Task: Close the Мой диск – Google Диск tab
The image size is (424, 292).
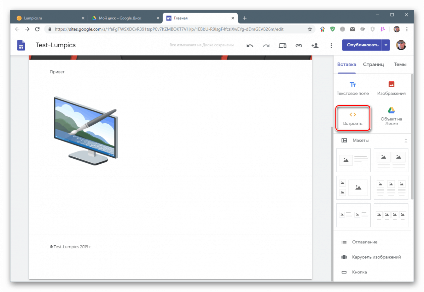Action: [x=158, y=18]
